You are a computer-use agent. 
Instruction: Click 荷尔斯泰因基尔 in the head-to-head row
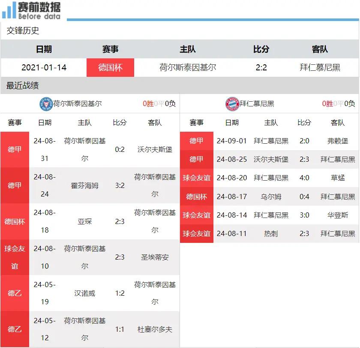[188, 67]
